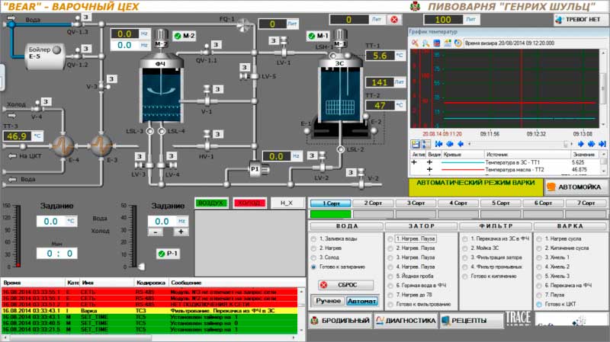Click the scissors icon in chart toolbar
The image size is (610, 342).
coord(415,43)
